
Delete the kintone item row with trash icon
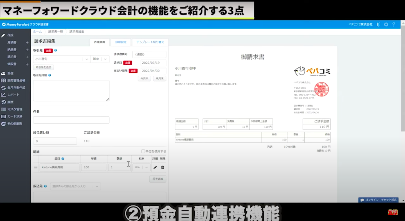pos(163,167)
